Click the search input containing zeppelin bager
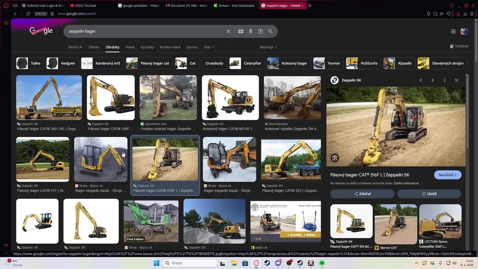 tap(146, 31)
